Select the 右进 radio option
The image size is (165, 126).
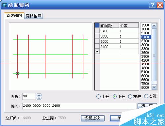150,96
